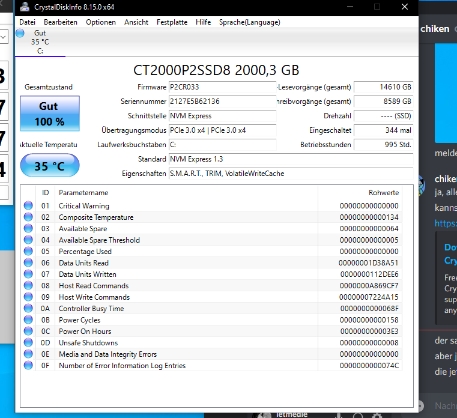Open the Festplatte menu
Image resolution: width=457 pixels, height=418 pixels.
coord(172,22)
